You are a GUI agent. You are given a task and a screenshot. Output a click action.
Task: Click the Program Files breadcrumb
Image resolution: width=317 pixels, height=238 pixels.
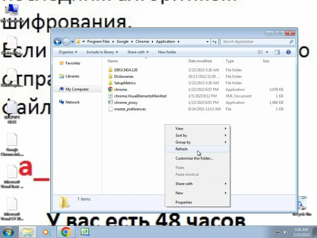point(98,42)
